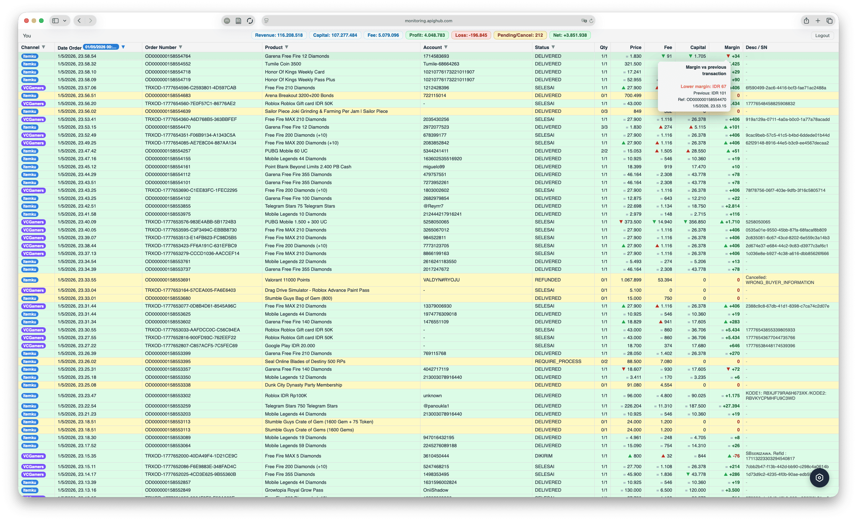Click Itemku badge in order OD000000158554764 row
This screenshot has width=857, height=521.
[30, 56]
